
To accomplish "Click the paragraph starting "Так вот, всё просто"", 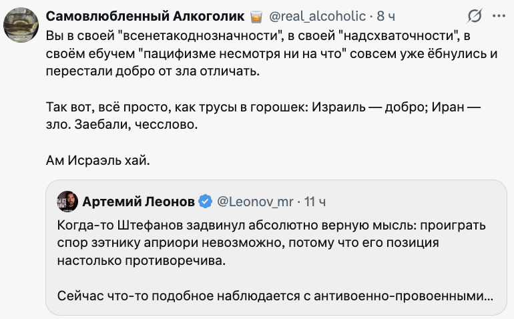I will (264, 115).
